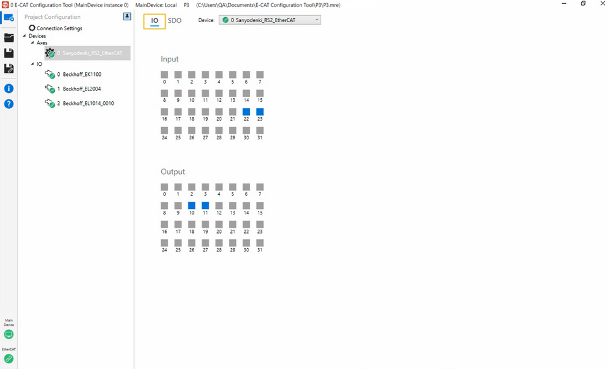Toggle output bit 0 on
Viewport: 607px width, 369px height.
tap(164, 187)
